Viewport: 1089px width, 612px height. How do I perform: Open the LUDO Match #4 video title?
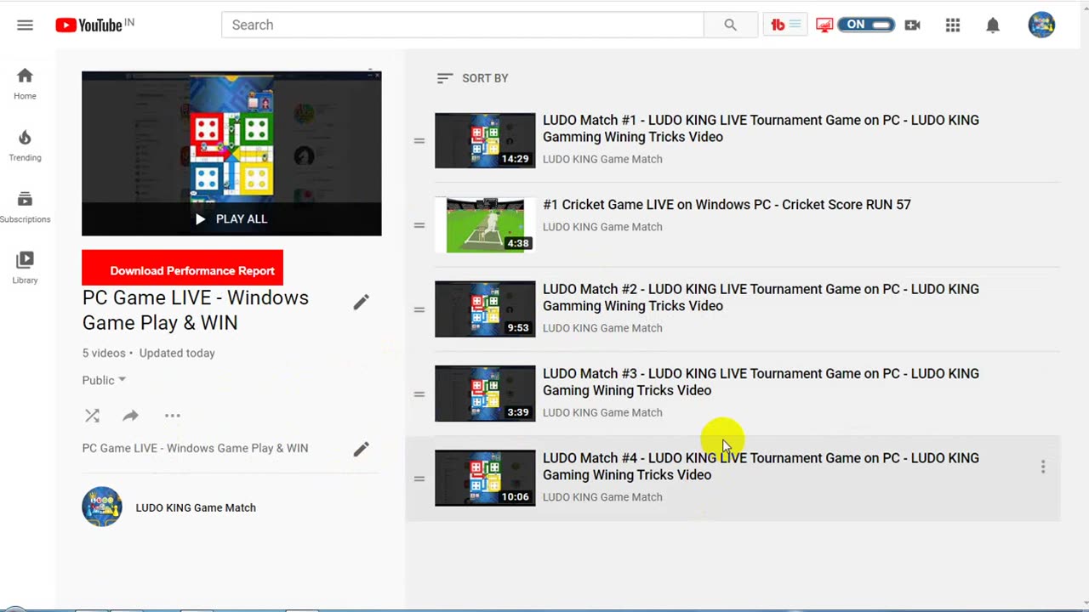click(x=761, y=467)
